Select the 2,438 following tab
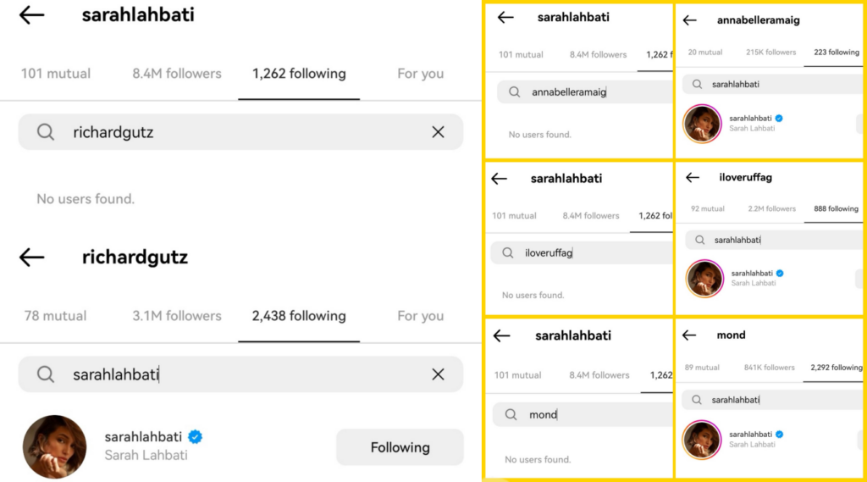The width and height of the screenshot is (867, 482). pos(299,316)
